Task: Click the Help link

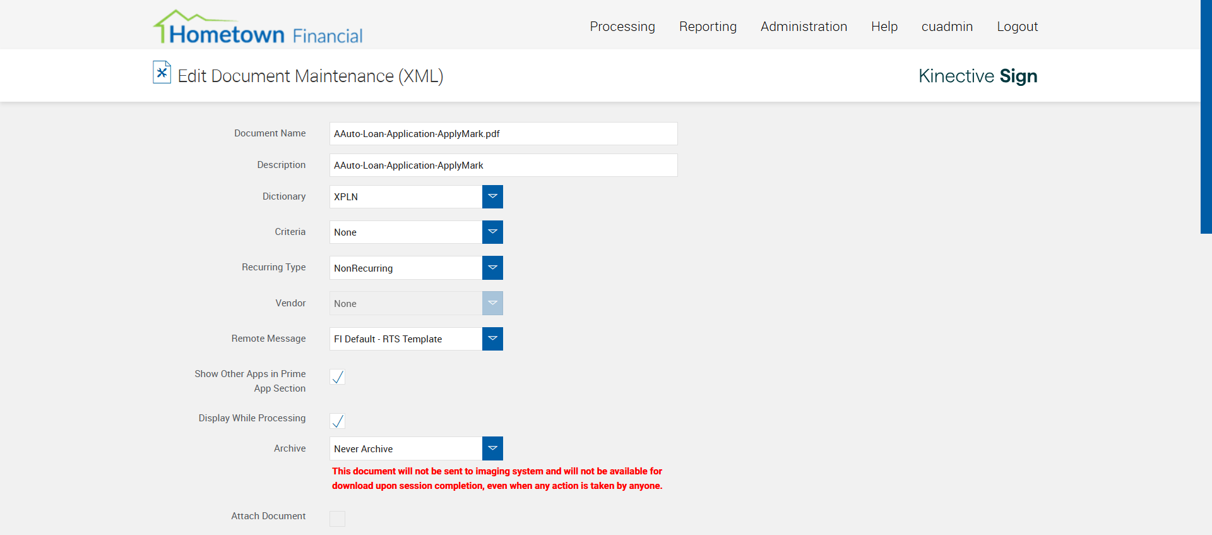Action: [884, 27]
